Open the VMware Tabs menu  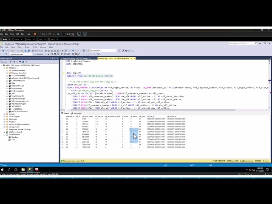23,34
